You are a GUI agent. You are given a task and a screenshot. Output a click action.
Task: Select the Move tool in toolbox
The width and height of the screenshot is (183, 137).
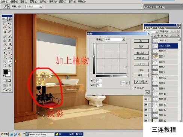(9, 24)
